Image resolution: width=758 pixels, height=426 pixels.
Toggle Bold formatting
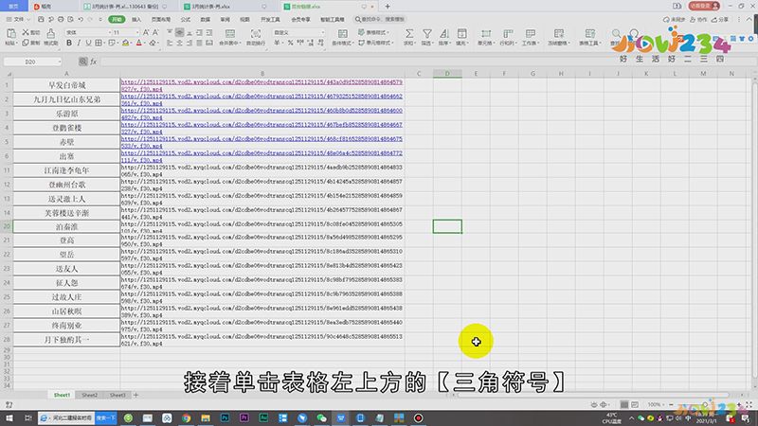pos(69,43)
